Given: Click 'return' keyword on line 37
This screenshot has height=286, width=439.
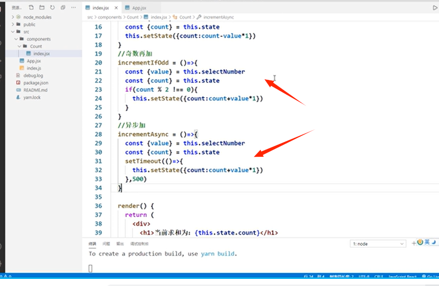Looking at the screenshot, I should pyautogui.click(x=136, y=215).
